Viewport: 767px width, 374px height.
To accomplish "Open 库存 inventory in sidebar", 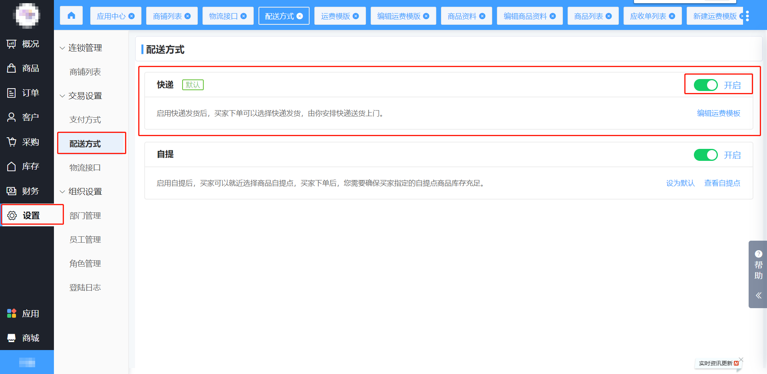I will [23, 166].
